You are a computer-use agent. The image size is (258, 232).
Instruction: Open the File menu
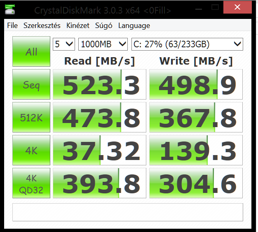click(12, 26)
